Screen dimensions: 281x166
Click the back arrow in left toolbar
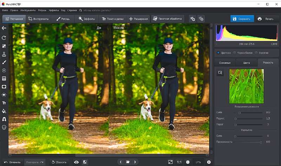(4, 28)
